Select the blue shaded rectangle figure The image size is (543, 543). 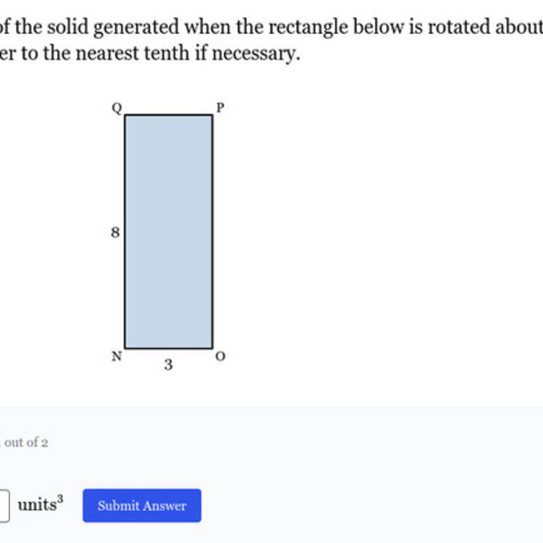169,232
